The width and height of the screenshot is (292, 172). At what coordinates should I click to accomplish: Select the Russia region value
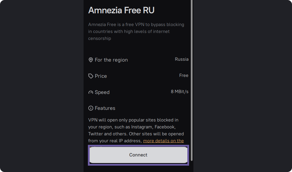(x=182, y=59)
